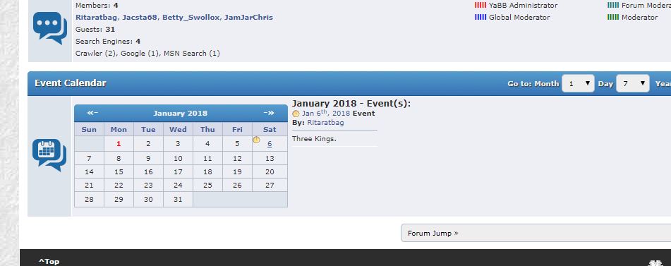Select day 4 in calendar
This screenshot has height=266, width=671.
click(x=207, y=144)
